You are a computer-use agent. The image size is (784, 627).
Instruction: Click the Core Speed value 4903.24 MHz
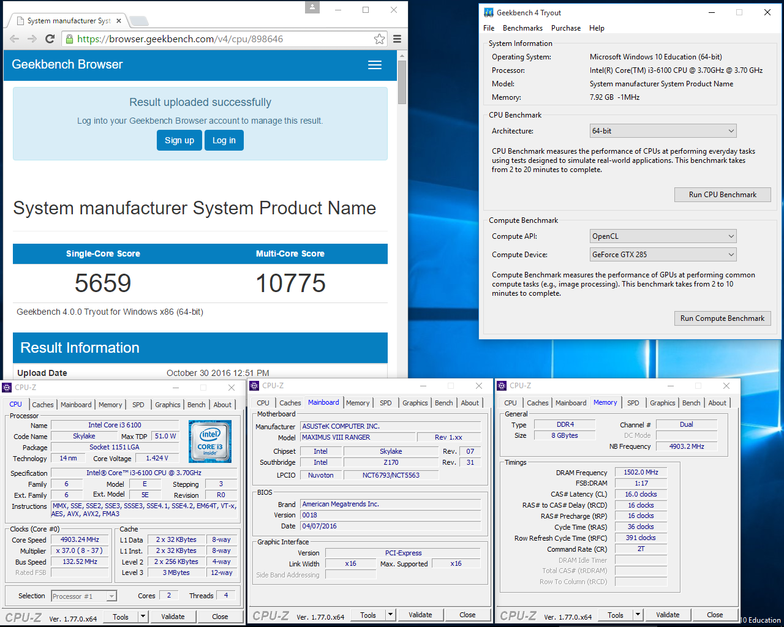pyautogui.click(x=80, y=539)
